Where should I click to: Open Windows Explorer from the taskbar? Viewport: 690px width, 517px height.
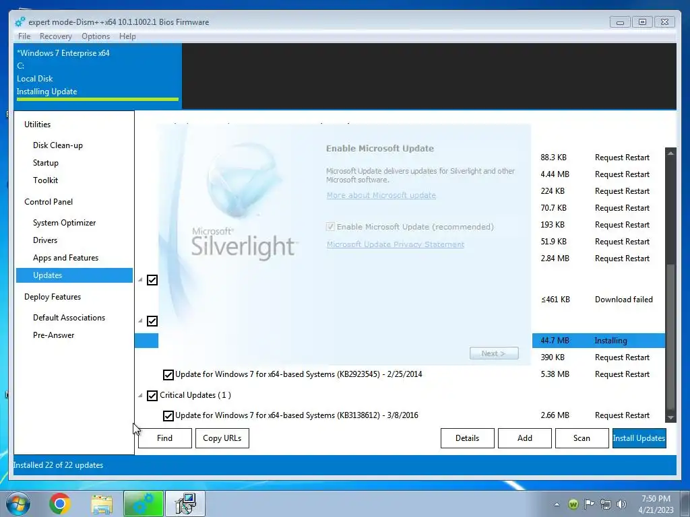102,504
